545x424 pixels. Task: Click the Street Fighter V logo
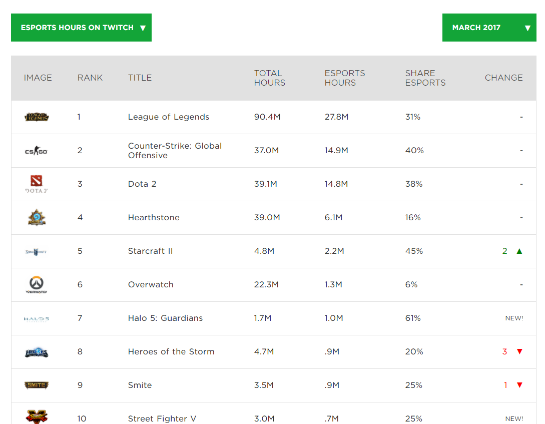click(37, 416)
